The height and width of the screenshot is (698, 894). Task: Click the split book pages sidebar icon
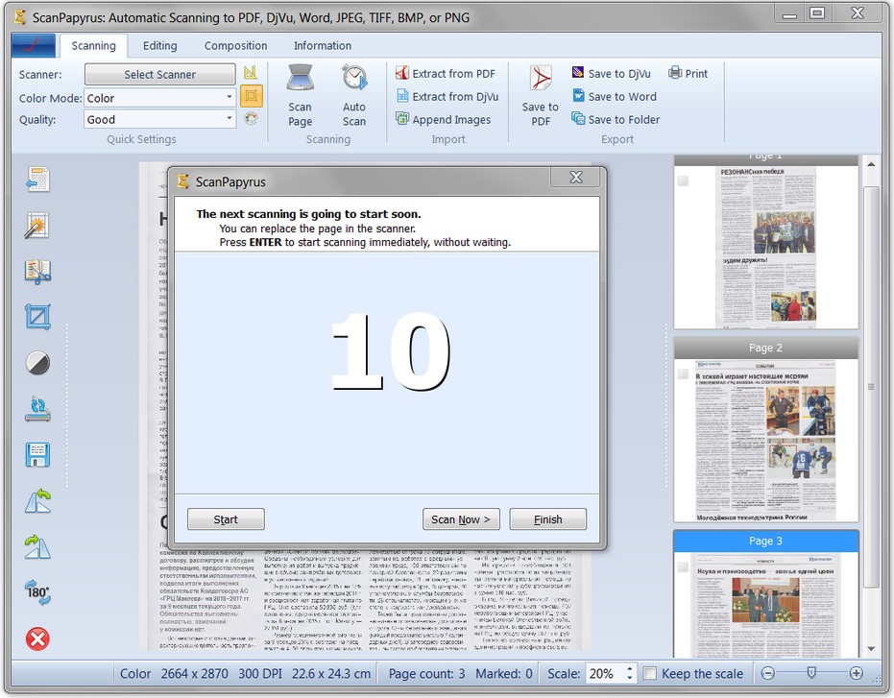click(37, 272)
